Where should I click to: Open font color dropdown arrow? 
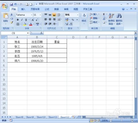[34, 24]
